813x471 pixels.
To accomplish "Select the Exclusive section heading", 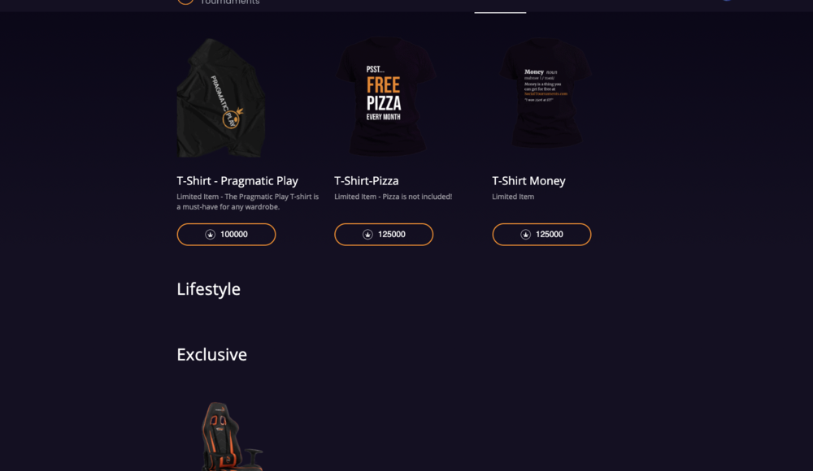I will [212, 355].
